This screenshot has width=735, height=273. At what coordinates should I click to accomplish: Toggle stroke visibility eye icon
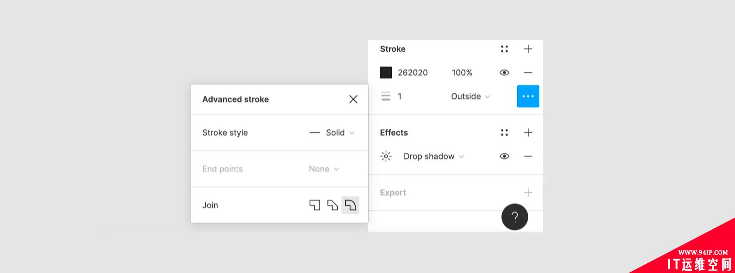504,73
